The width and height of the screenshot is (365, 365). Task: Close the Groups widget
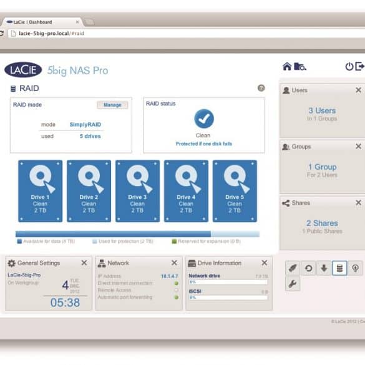[x=359, y=146]
